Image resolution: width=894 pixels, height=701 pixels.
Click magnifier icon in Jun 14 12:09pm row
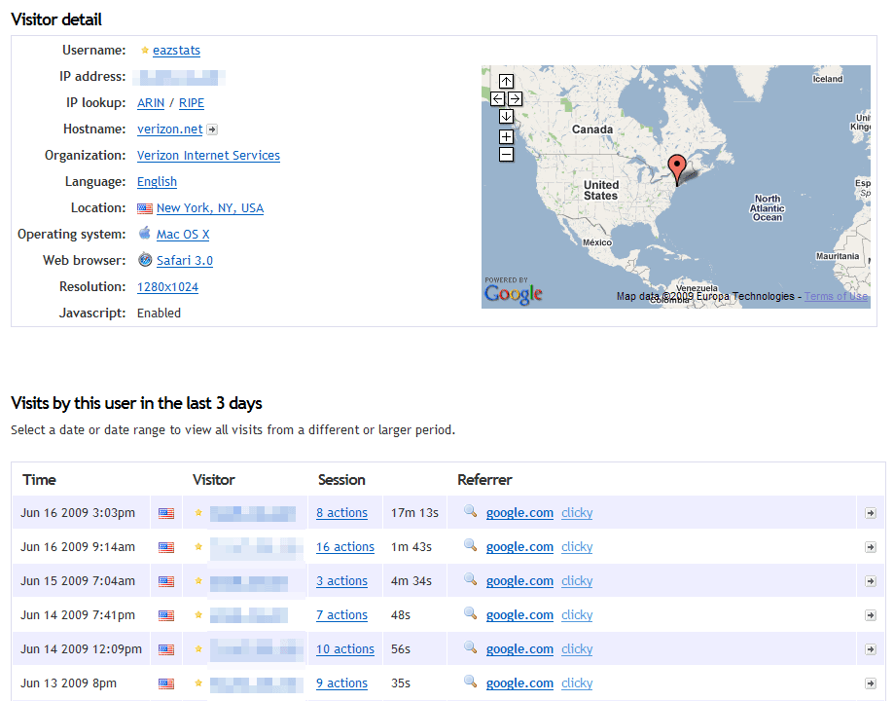tap(471, 647)
